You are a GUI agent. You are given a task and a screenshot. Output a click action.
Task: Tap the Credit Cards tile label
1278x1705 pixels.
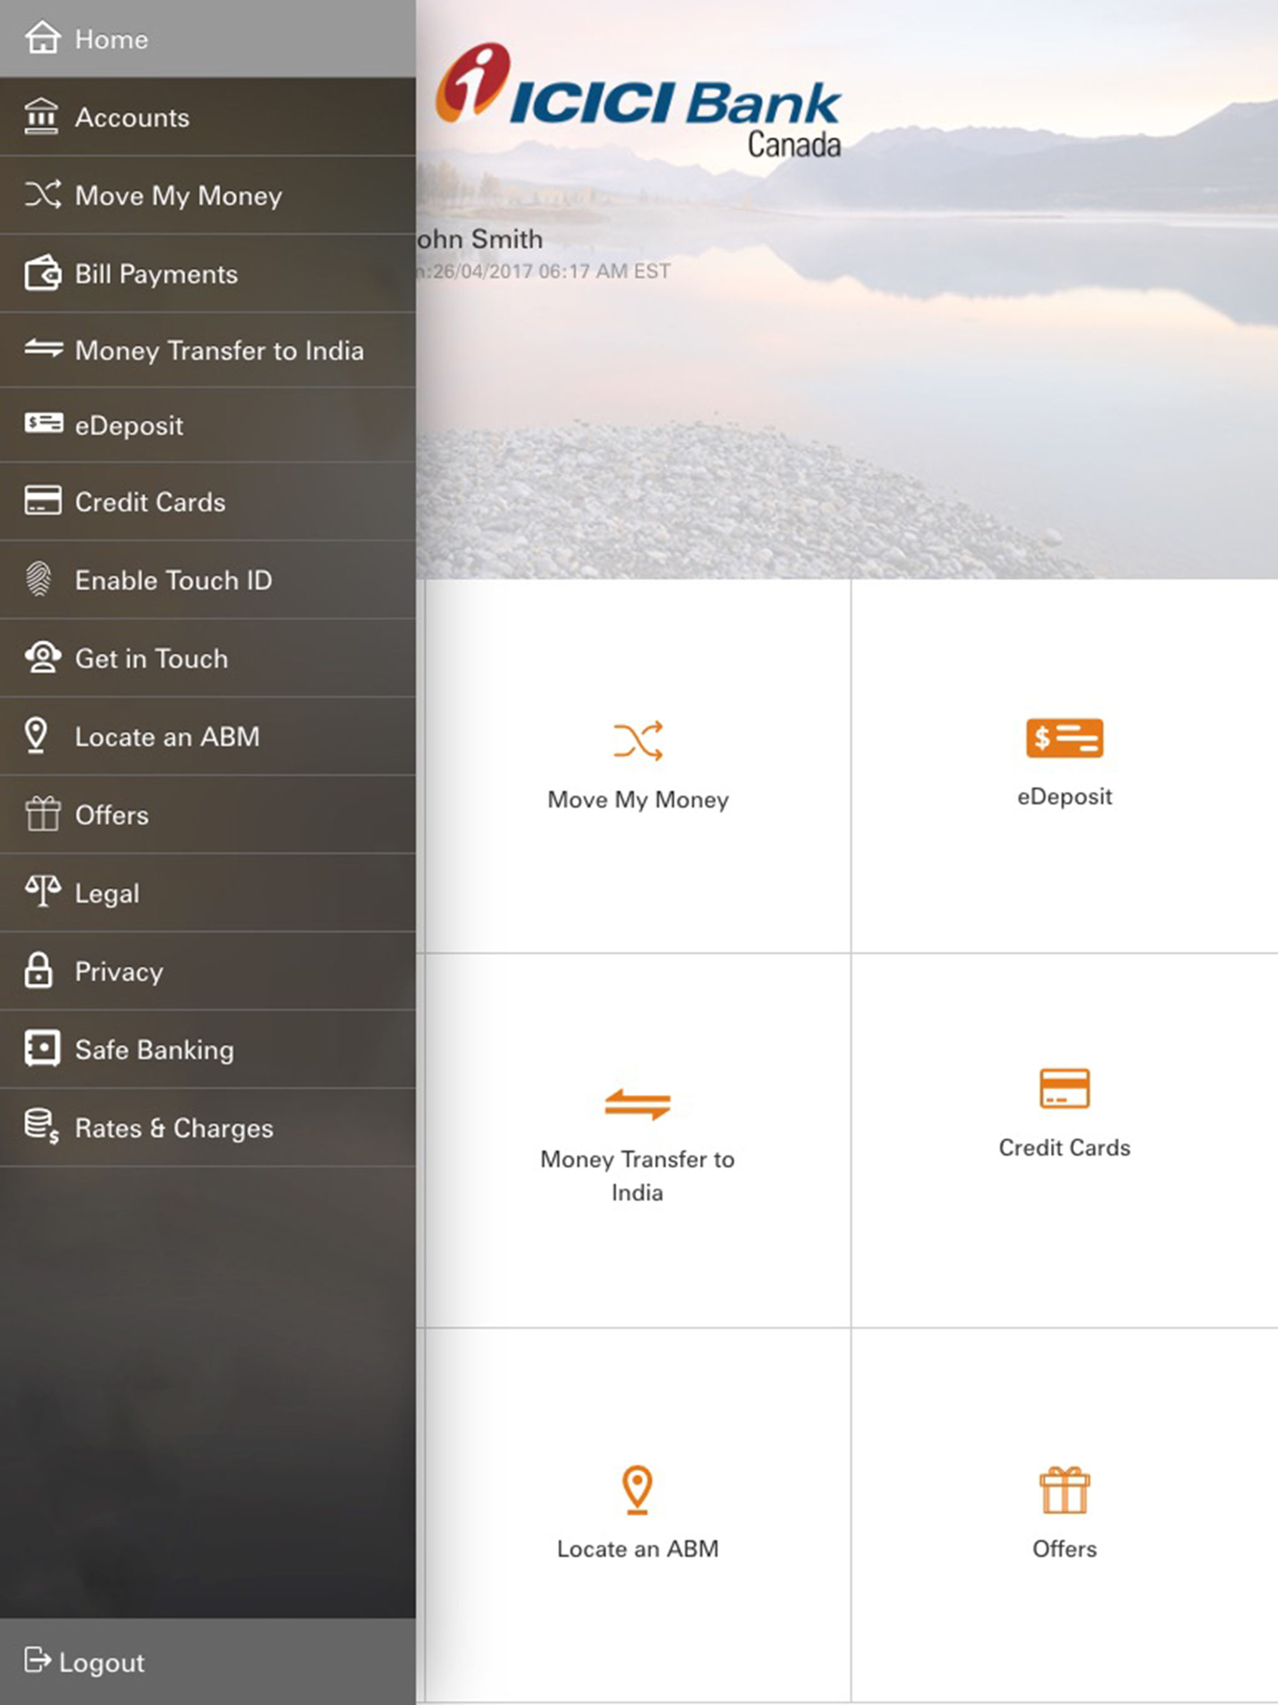[1065, 1147]
